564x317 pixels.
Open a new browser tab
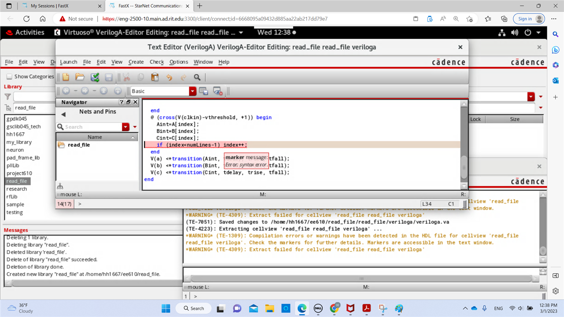(200, 6)
